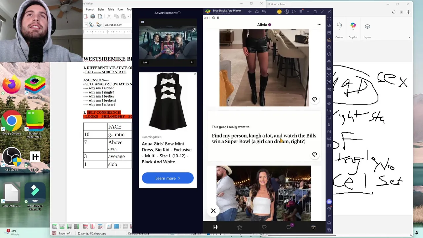Open OBS Studio desktop shortcut
The height and width of the screenshot is (238, 423).
tap(12, 160)
